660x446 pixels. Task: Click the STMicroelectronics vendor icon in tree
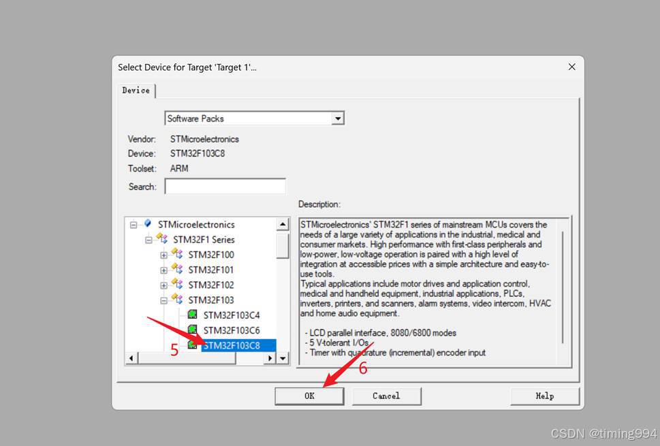coord(148,223)
